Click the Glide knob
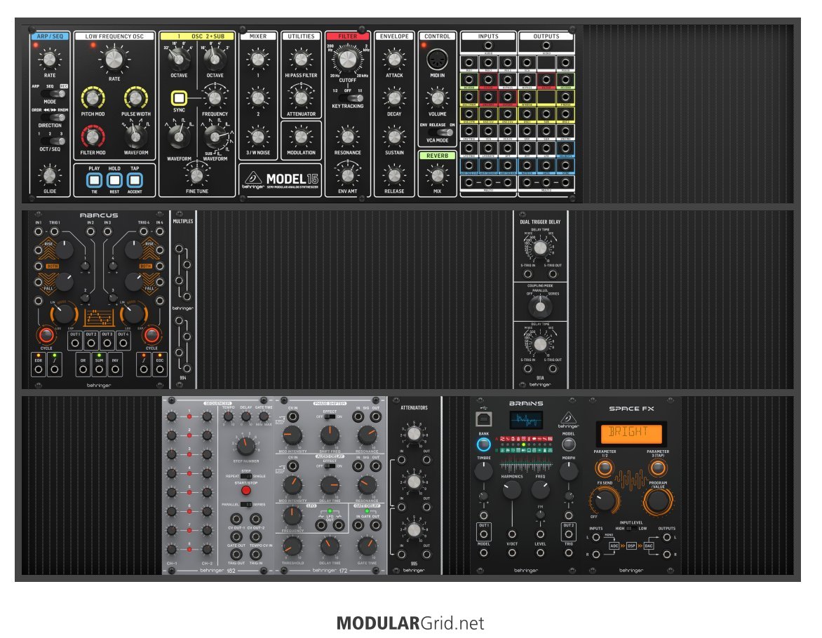822x638 pixels. pyautogui.click(x=49, y=175)
